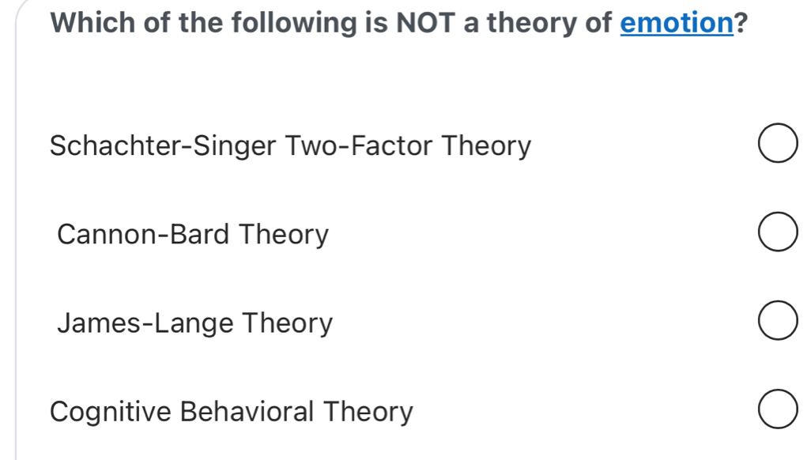Tap the circle beside James-Lange

pyautogui.click(x=778, y=321)
